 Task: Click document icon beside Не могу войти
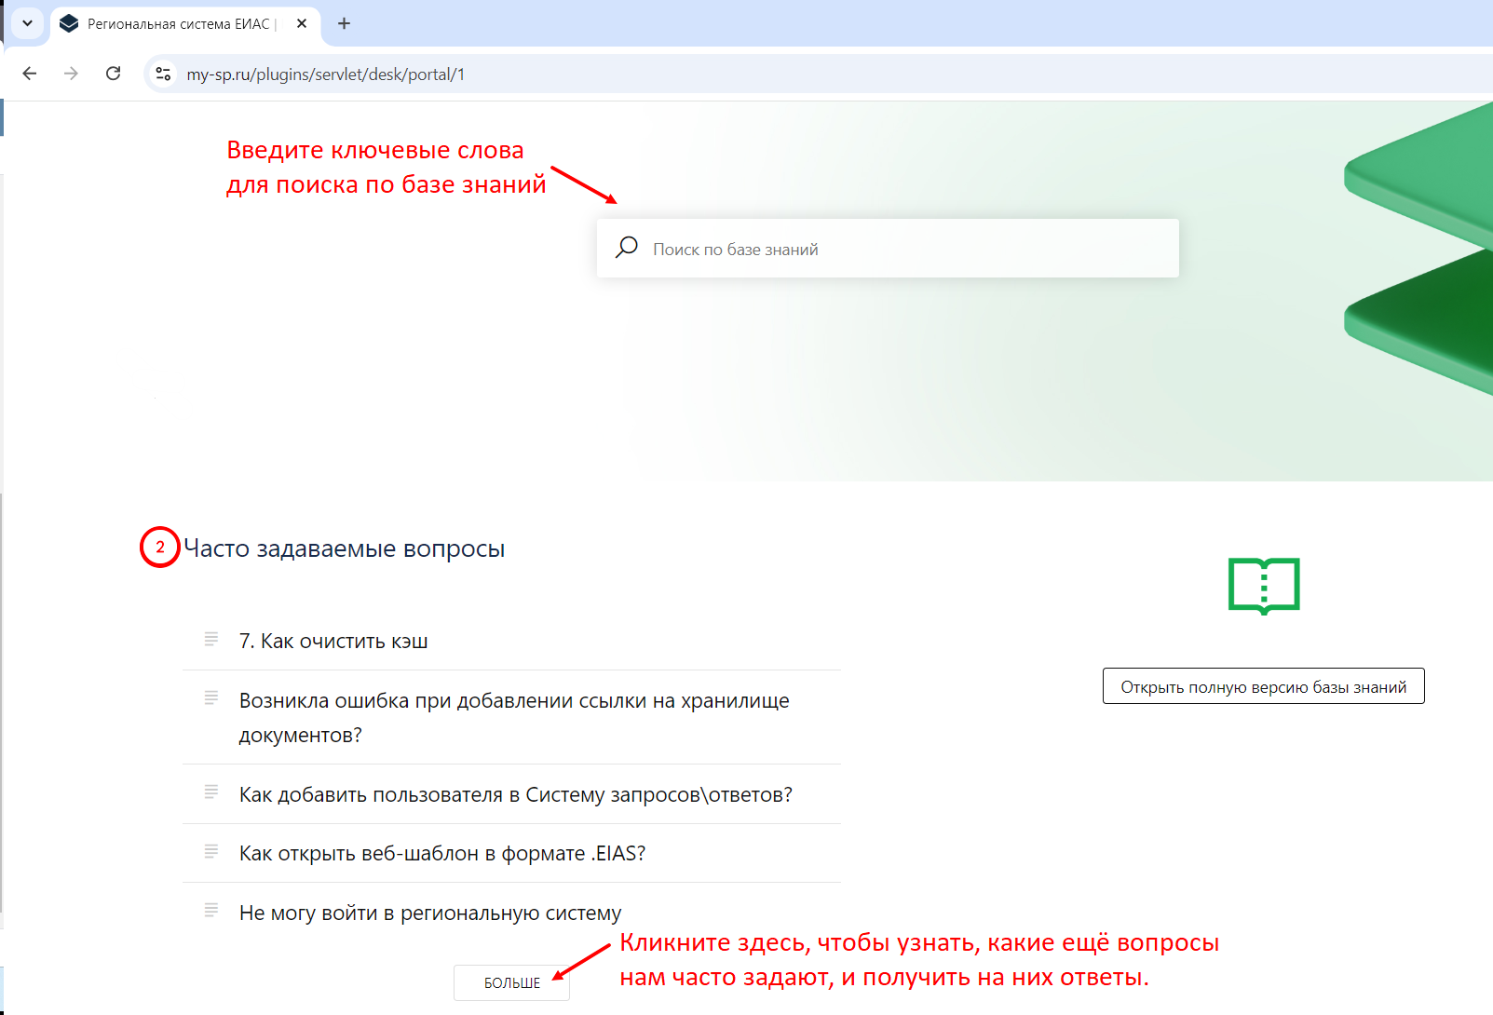[x=211, y=910]
